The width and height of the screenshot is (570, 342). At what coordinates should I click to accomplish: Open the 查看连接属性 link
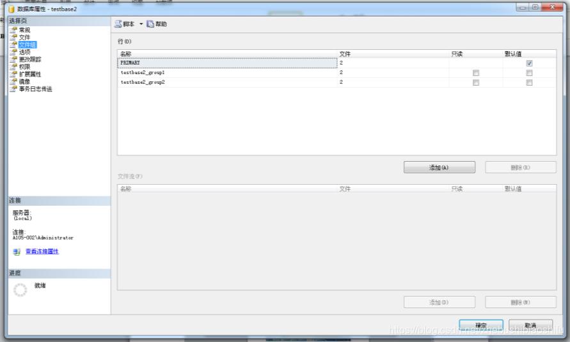tap(42, 251)
